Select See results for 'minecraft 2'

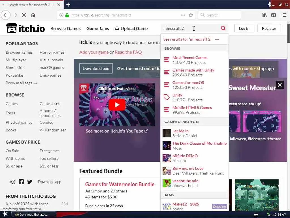[195, 39]
